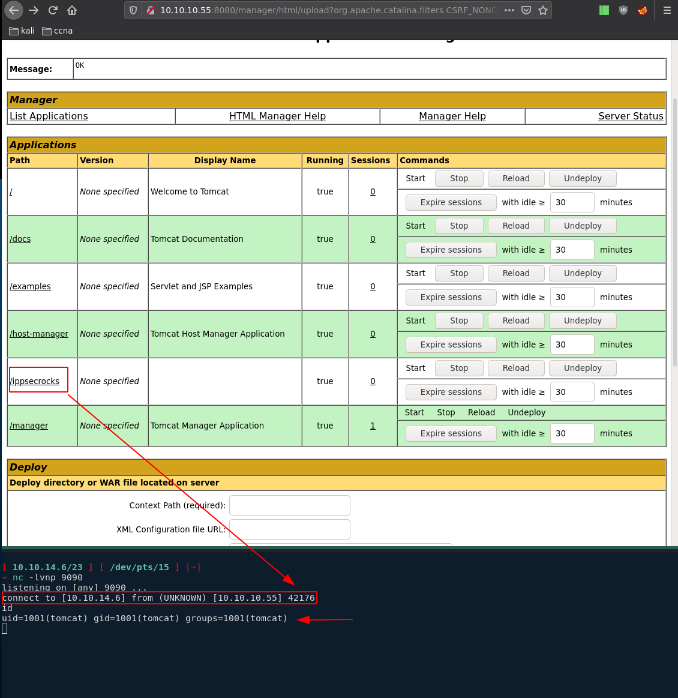The image size is (678, 698).
Task: Stop the /host-manager application
Action: pos(459,320)
